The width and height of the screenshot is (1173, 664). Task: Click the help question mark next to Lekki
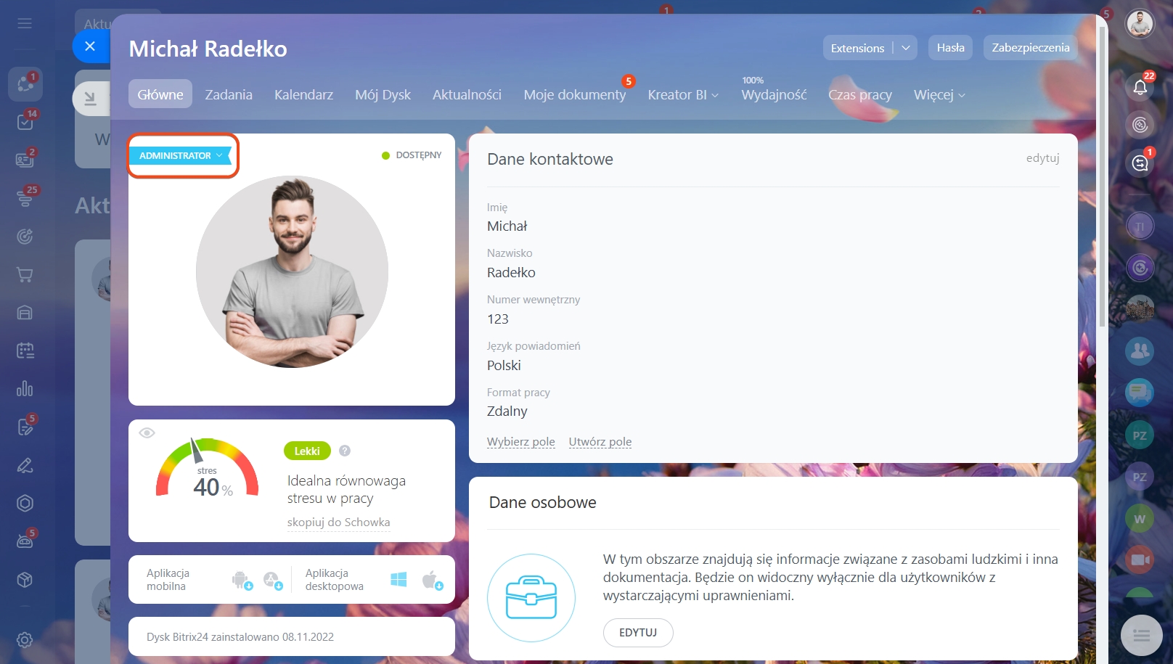coord(345,451)
